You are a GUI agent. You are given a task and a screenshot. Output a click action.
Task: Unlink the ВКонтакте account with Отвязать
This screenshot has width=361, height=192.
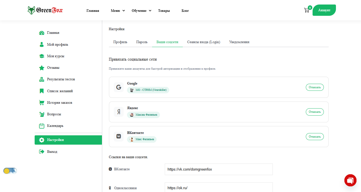click(x=315, y=137)
